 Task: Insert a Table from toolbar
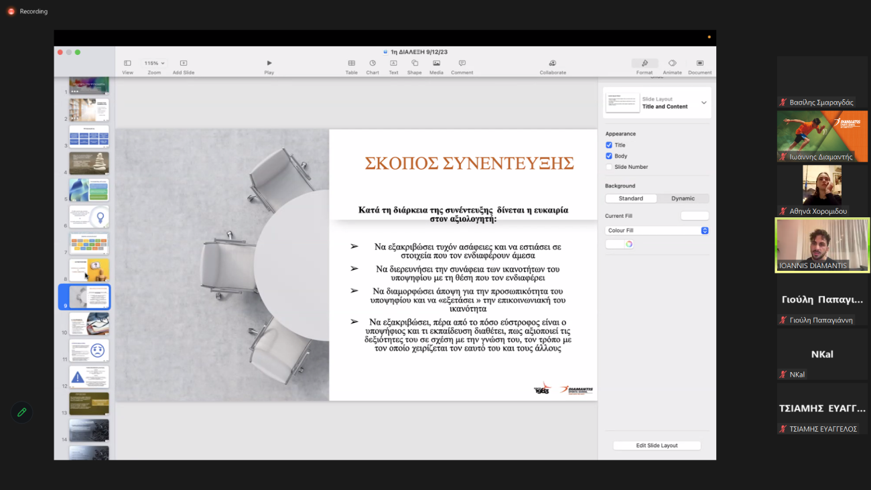[x=351, y=63]
